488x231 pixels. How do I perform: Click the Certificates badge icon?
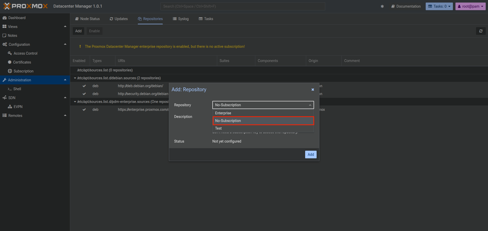pyautogui.click(x=10, y=62)
